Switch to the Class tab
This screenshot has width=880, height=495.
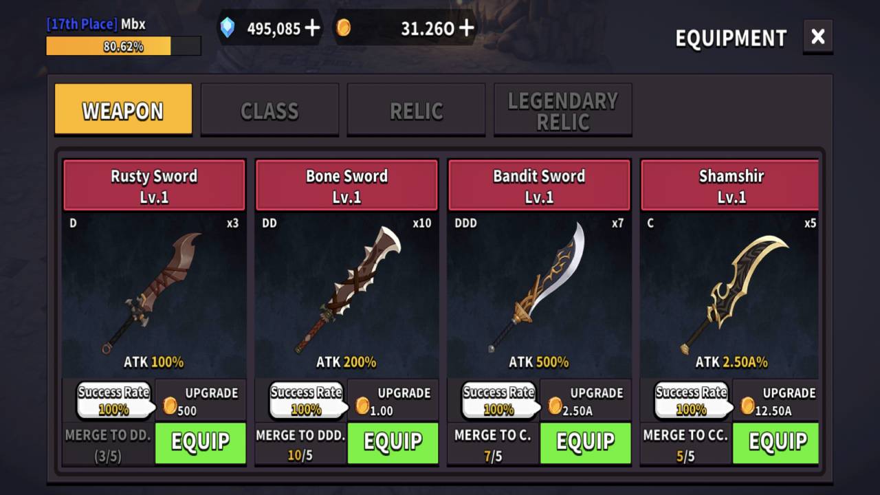pos(269,110)
